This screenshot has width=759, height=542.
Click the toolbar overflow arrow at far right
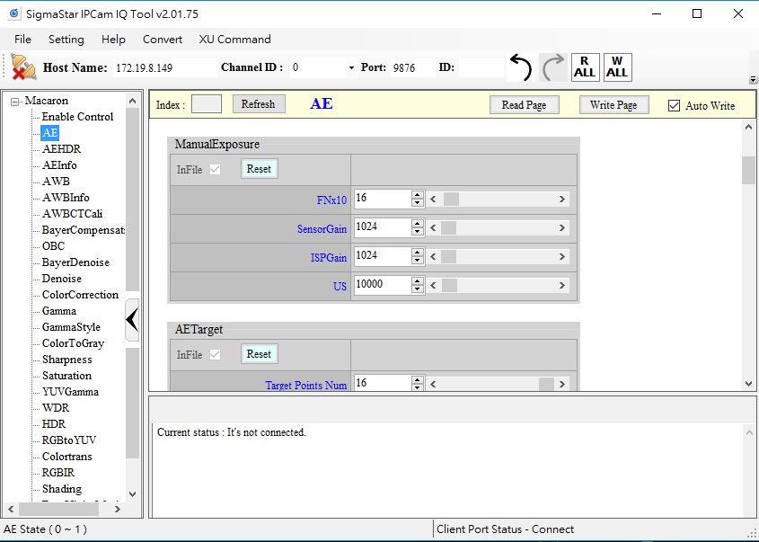pyautogui.click(x=751, y=79)
